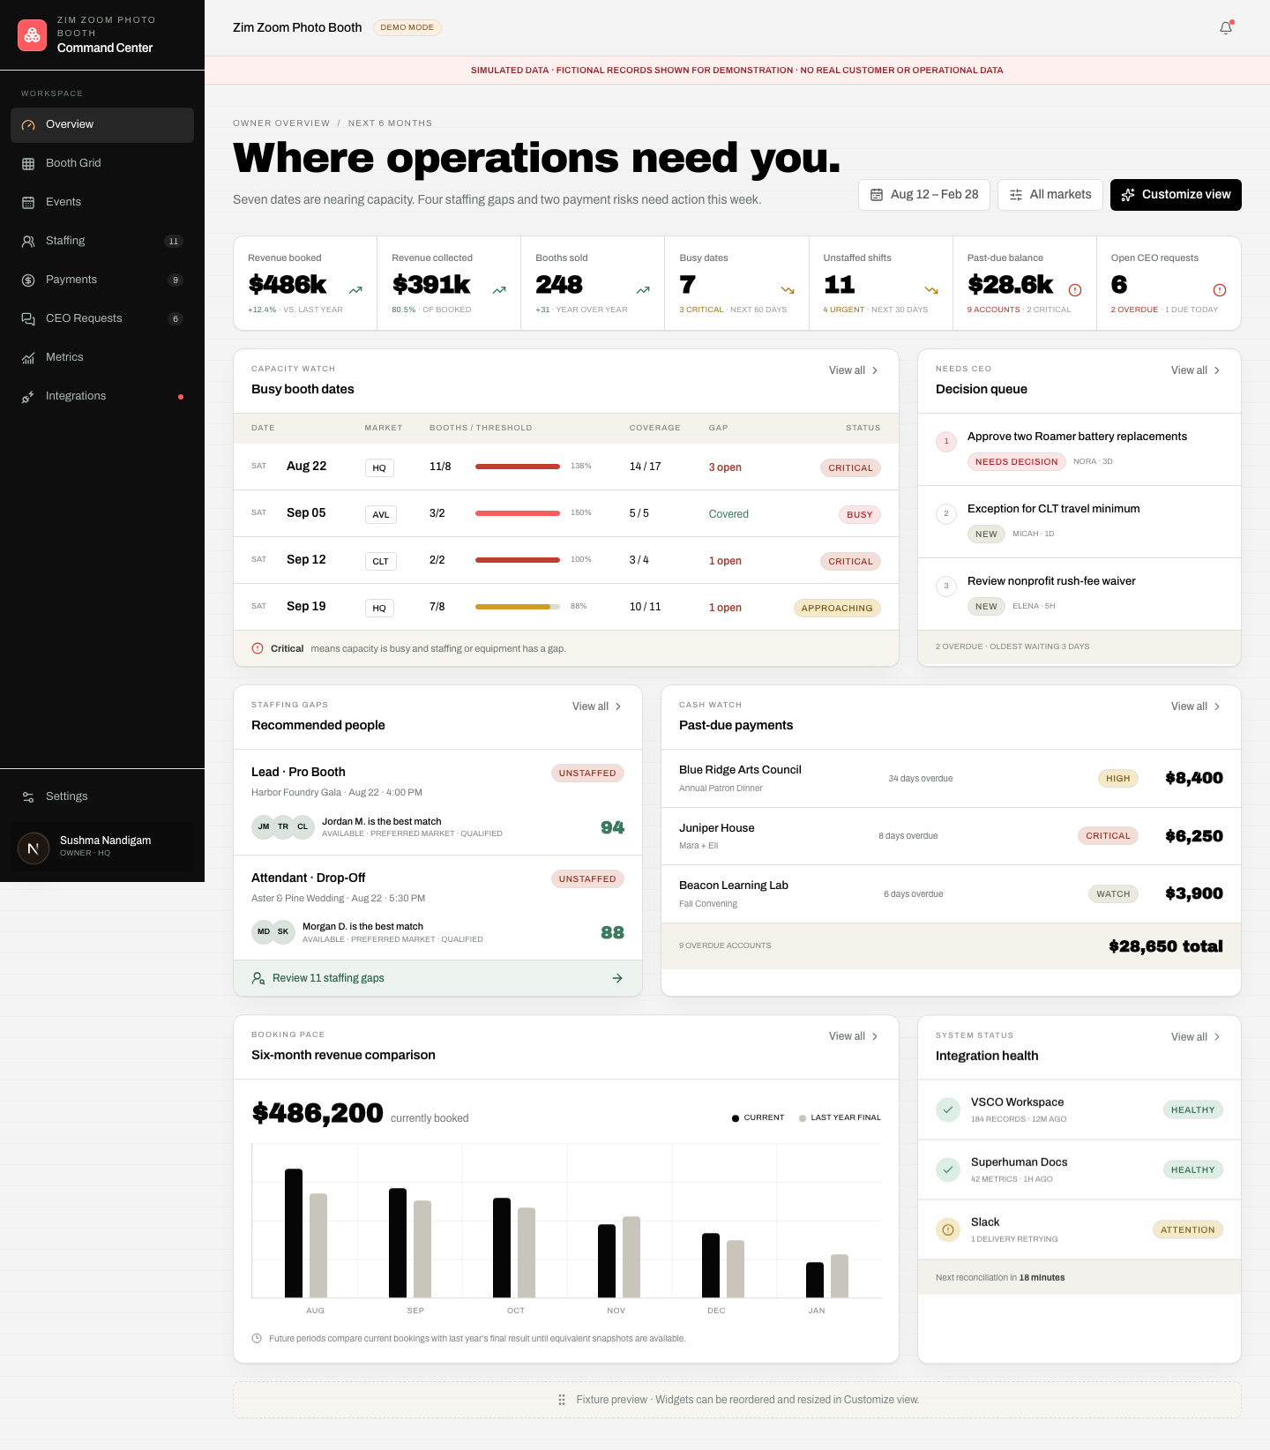The width and height of the screenshot is (1270, 1450).
Task: Expand View all in Integration health
Action: pos(1196,1037)
